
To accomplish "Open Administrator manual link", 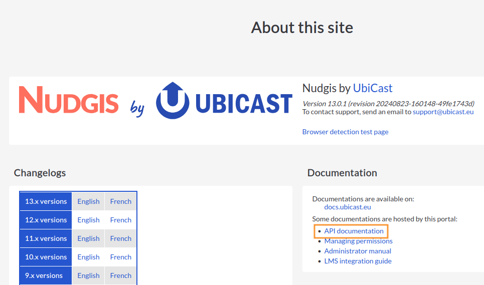I will [x=358, y=251].
